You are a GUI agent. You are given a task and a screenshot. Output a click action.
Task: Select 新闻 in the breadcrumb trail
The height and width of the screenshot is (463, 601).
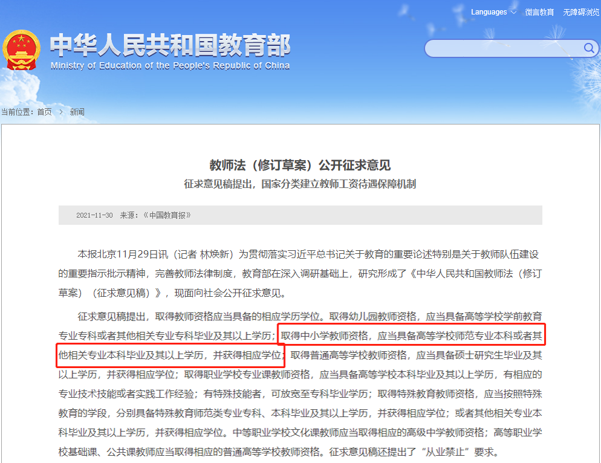pos(77,111)
